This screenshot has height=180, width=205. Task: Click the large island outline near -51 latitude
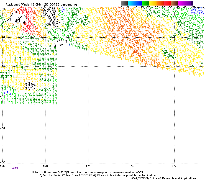coord(18,20)
